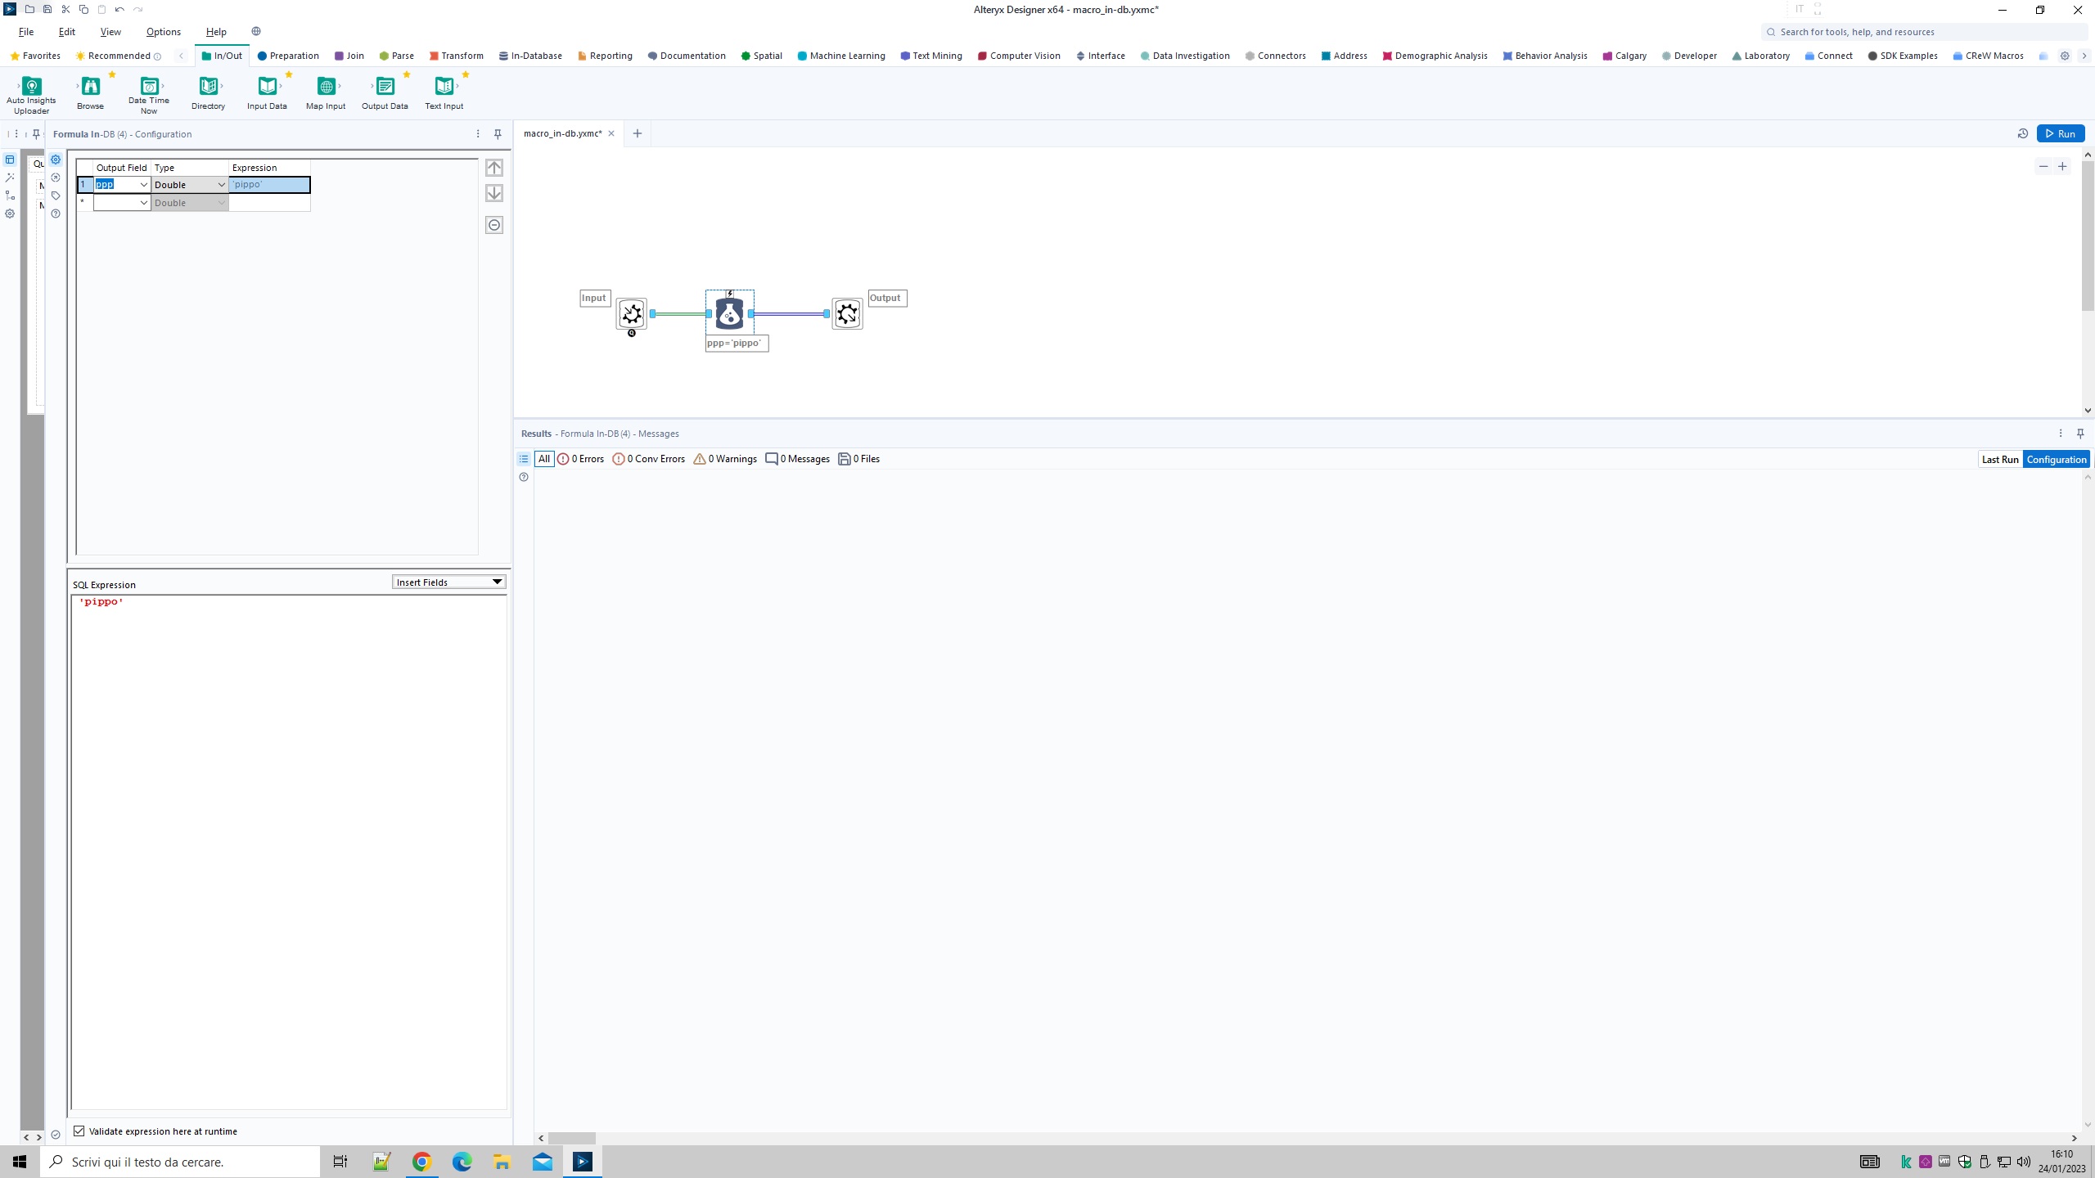Viewport: 2095px width, 1178px height.
Task: Expand the Output Field dropdown for ppp
Action: click(144, 184)
